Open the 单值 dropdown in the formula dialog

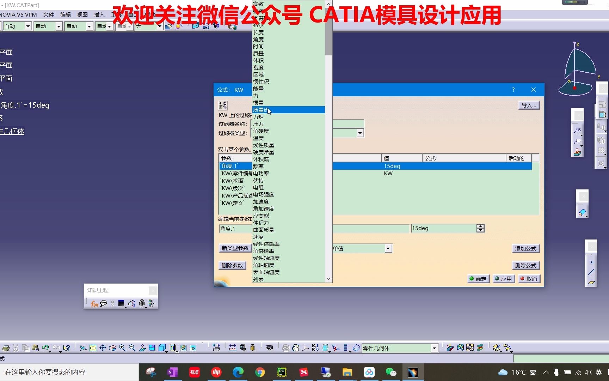click(x=388, y=248)
